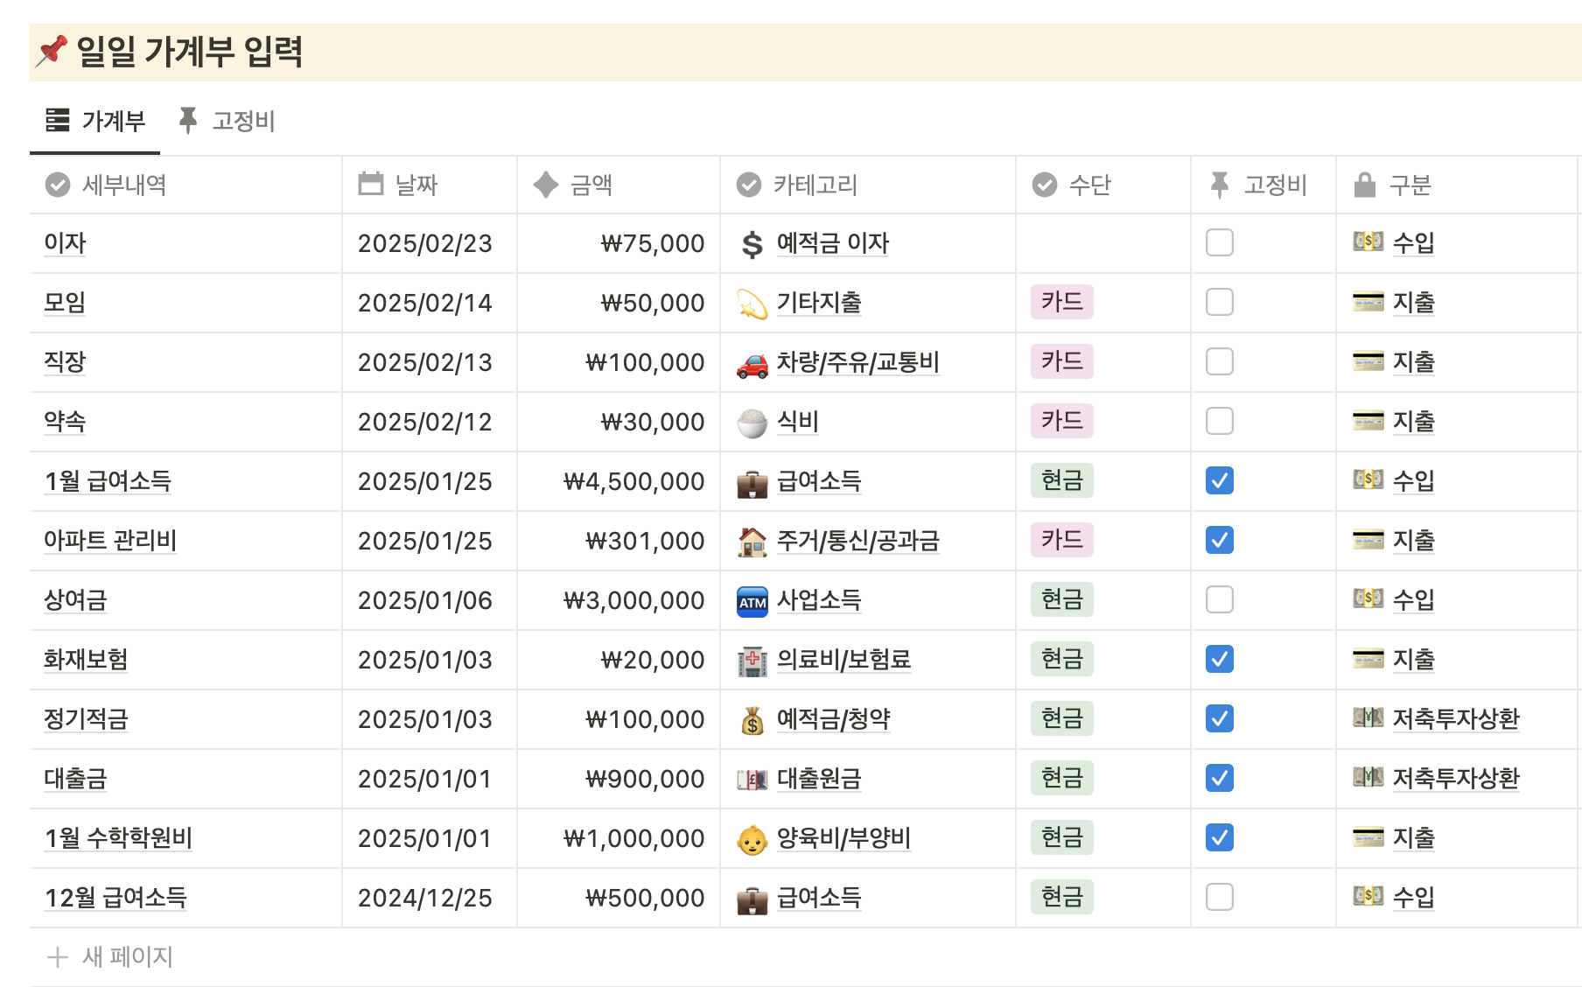
Task: Click the lock icon on the 구분 column header
Action: tap(1365, 185)
